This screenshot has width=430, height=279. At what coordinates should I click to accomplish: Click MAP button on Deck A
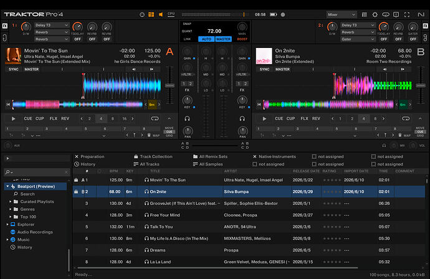[x=156, y=135]
